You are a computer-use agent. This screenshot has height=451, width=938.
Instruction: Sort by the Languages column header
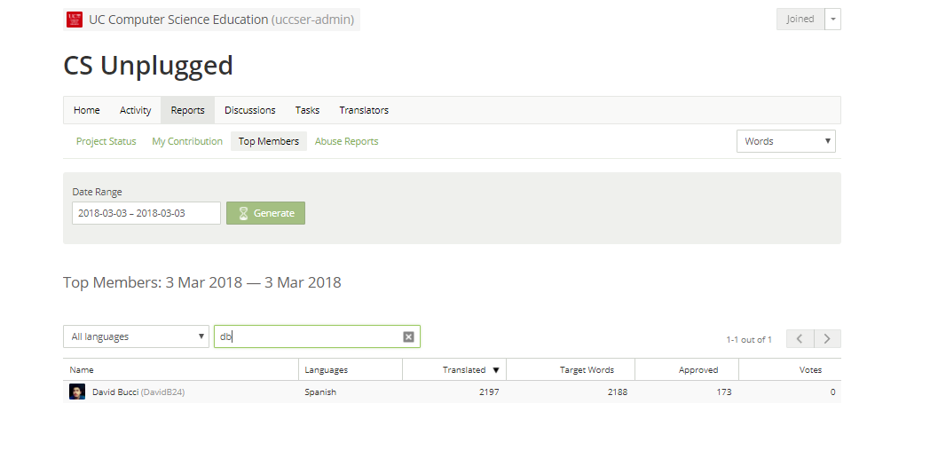[351, 369]
